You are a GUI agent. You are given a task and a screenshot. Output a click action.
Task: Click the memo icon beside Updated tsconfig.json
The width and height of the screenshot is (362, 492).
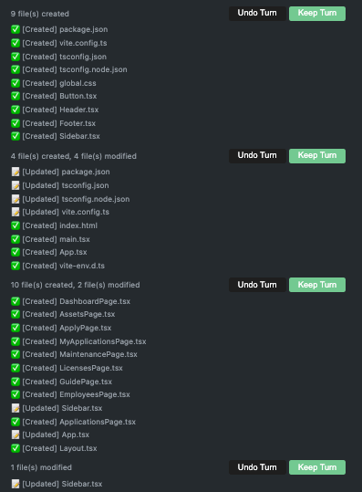pyautogui.click(x=16, y=185)
